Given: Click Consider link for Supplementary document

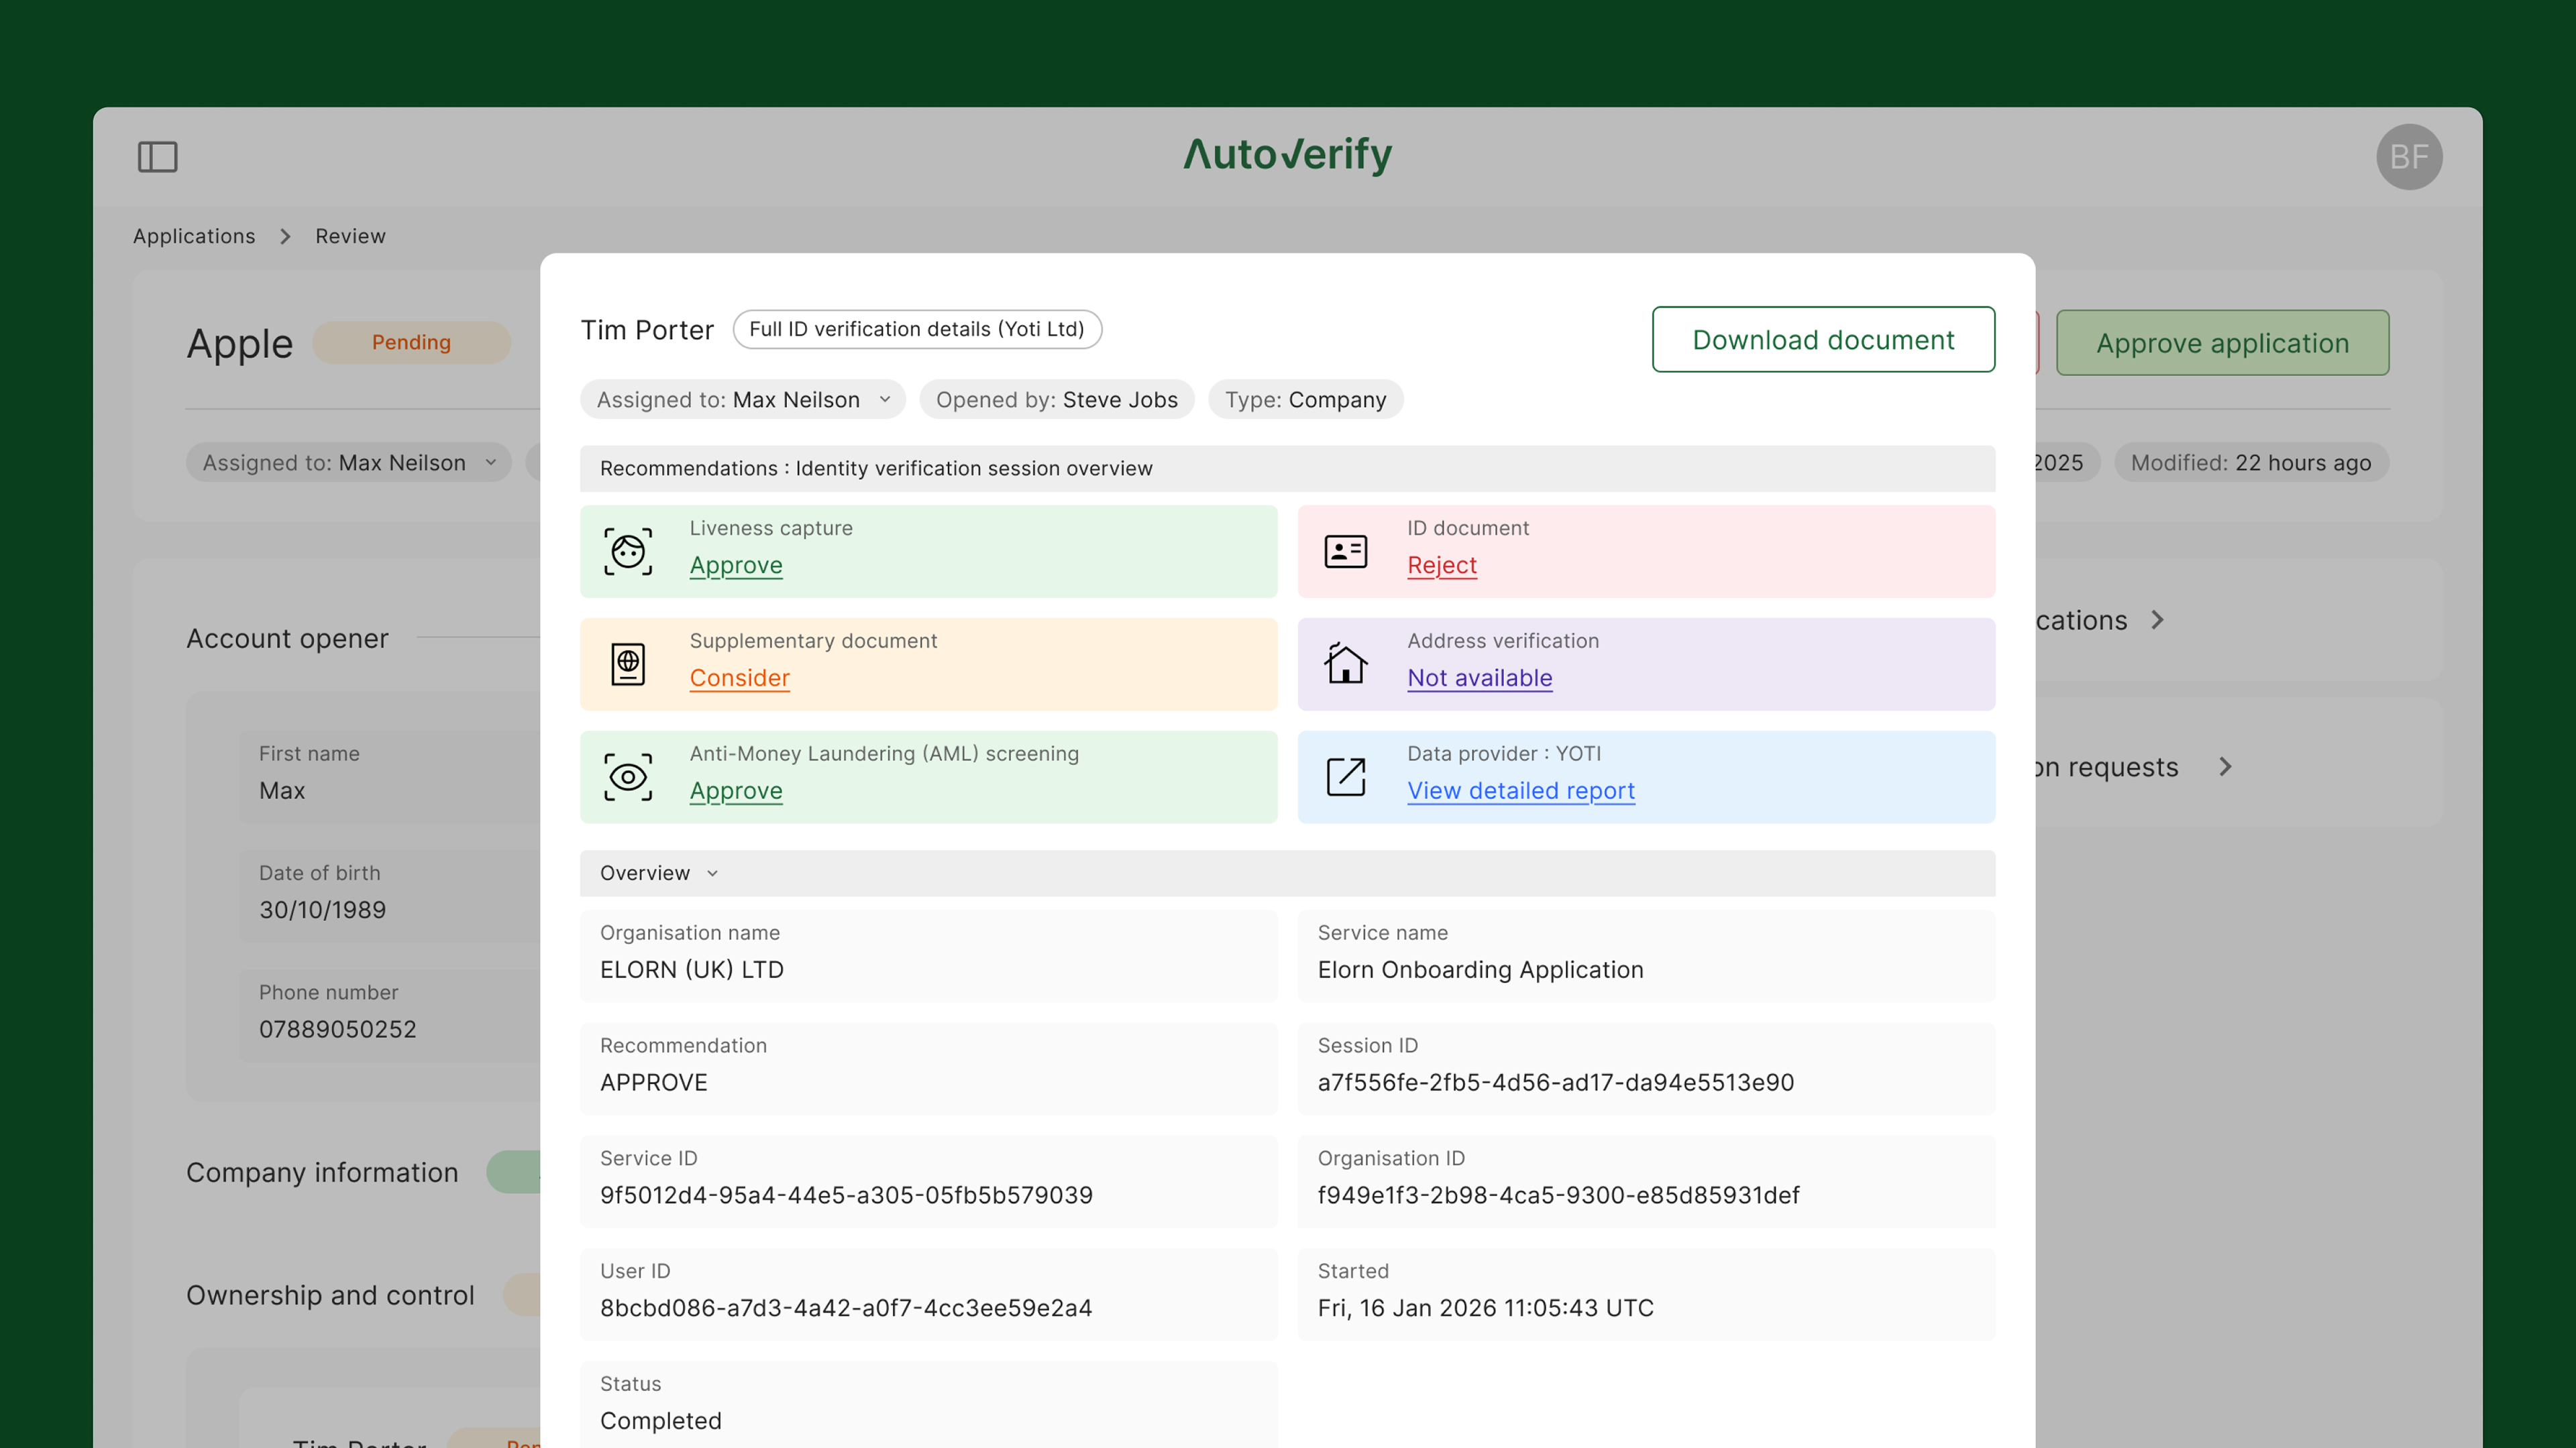Looking at the screenshot, I should pos(739,678).
